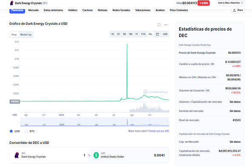Click the $550,866.59 trading volume value
The image size is (252, 166).
pyautogui.click(x=233, y=88)
